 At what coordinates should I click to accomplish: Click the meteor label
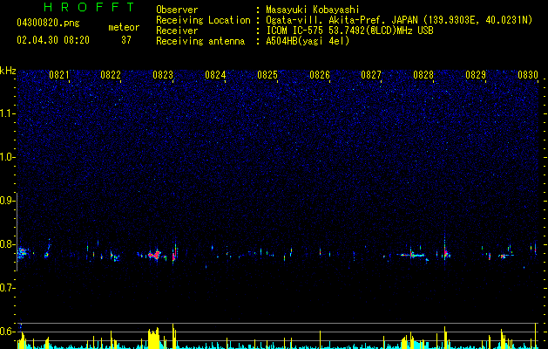pos(124,27)
